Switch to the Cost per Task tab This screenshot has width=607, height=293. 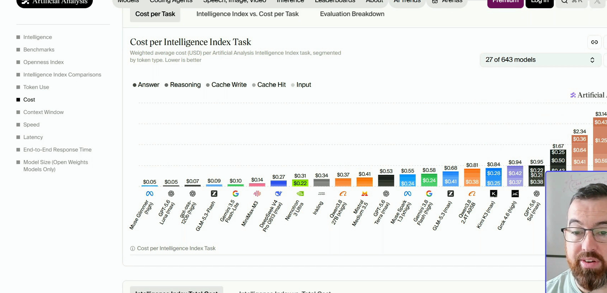point(155,14)
